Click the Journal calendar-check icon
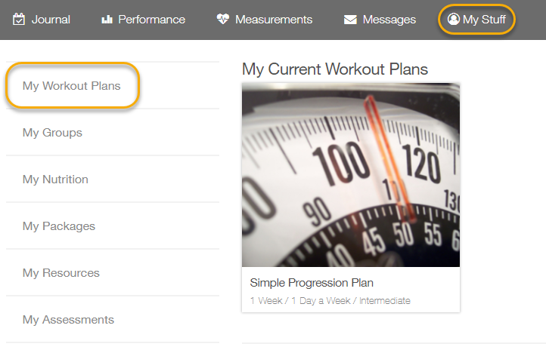Screen dimensions: 546x353 pyautogui.click(x=20, y=19)
